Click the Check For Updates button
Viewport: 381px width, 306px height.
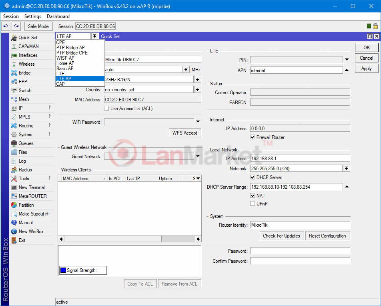281,236
